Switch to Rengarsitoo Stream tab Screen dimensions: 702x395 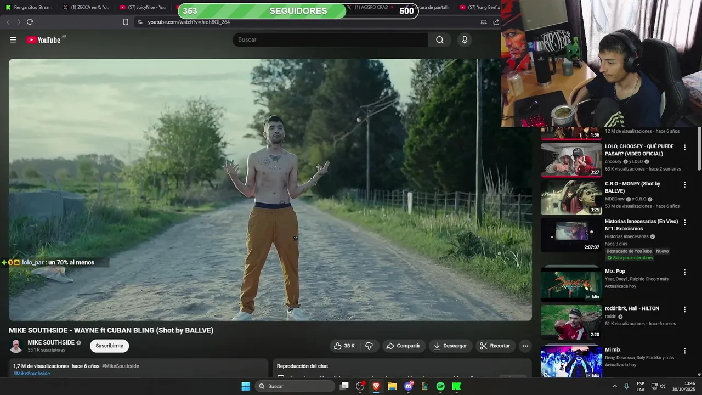29,7
